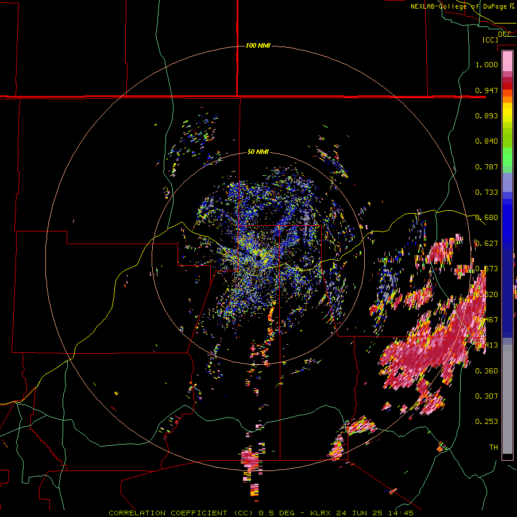Click the TH threshold label in legend

pyautogui.click(x=493, y=447)
